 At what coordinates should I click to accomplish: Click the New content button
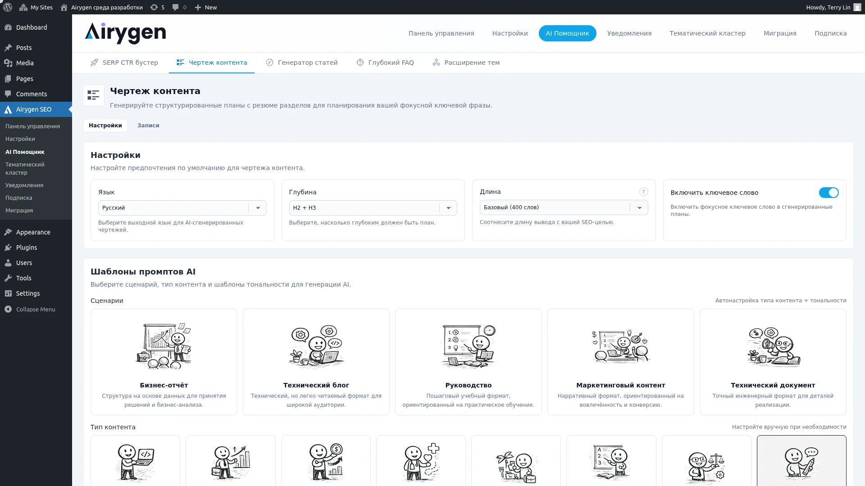206,7
